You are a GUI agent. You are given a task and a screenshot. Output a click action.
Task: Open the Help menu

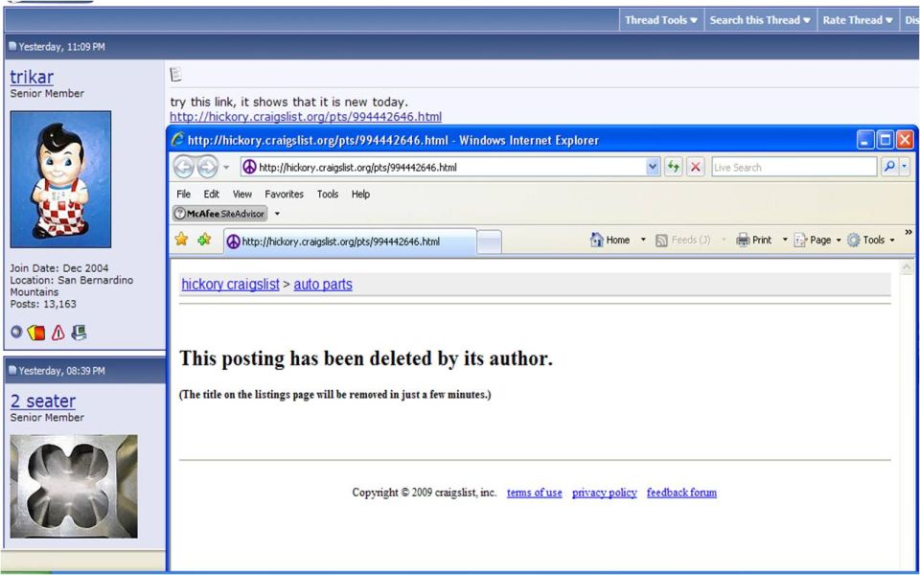point(360,195)
